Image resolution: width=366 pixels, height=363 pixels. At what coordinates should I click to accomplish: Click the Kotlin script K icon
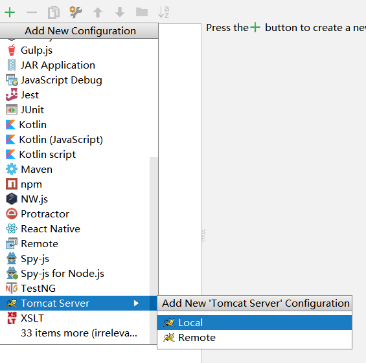point(11,155)
